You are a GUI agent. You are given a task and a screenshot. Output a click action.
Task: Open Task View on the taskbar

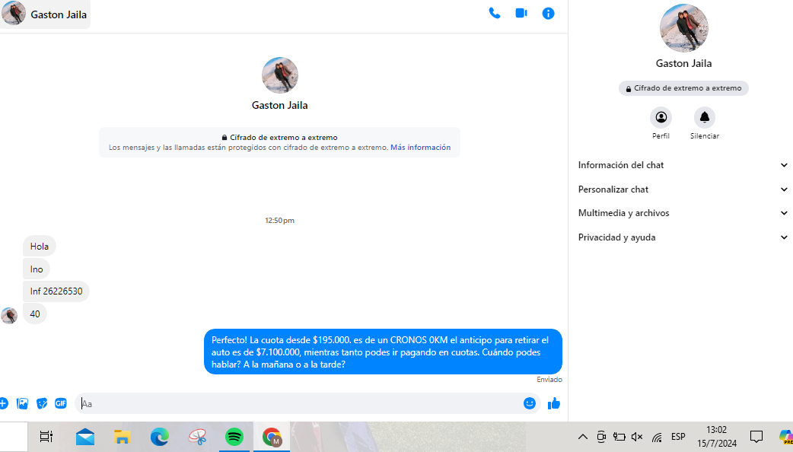click(46, 437)
